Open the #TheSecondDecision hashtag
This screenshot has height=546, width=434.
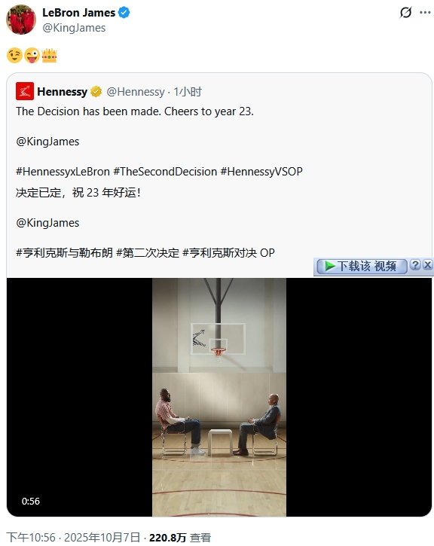tap(165, 172)
